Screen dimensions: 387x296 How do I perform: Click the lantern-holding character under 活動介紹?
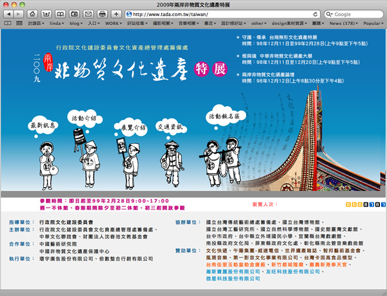pyautogui.click(x=87, y=158)
